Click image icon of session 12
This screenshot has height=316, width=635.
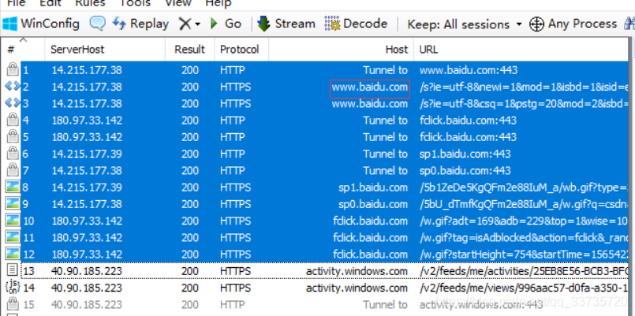(x=13, y=254)
